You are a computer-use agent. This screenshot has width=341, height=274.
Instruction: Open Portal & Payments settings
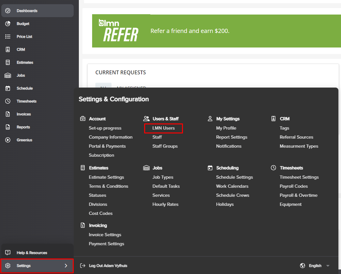(x=107, y=146)
